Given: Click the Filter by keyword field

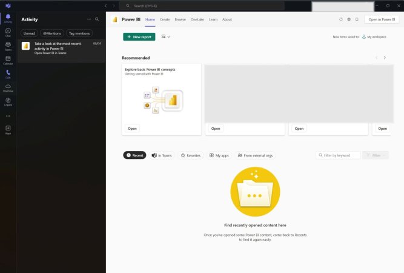Looking at the screenshot, I should click(338, 155).
